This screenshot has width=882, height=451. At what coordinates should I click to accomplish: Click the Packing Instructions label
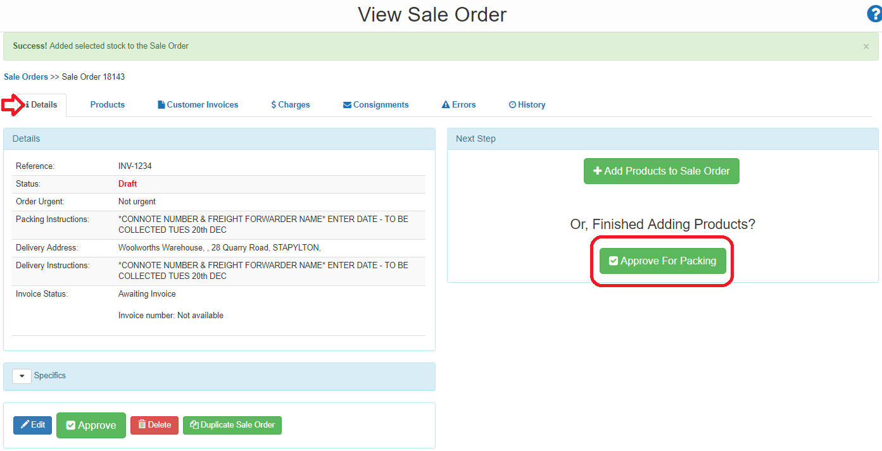pos(53,219)
